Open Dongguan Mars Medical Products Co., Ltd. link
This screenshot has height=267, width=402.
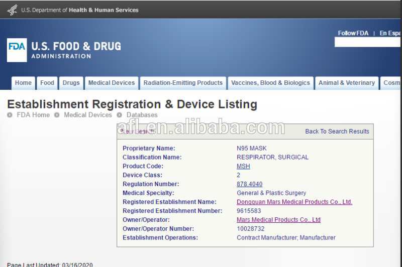[x=294, y=202]
